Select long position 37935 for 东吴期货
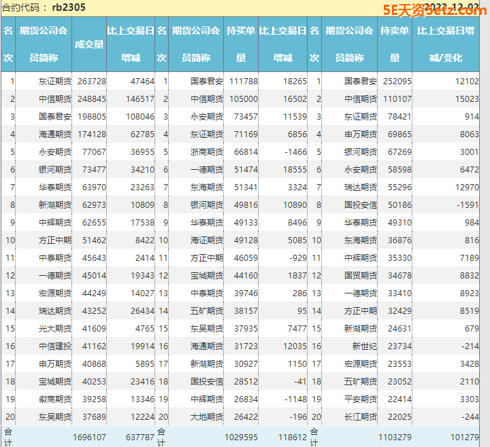490x447 pixels. click(x=246, y=329)
